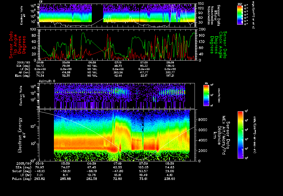Select ELon value 74.54
Viewport: 283px width, 196px height.
[40, 76]
